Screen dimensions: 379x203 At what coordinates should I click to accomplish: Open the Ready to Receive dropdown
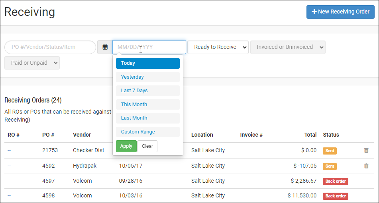tap(218, 47)
